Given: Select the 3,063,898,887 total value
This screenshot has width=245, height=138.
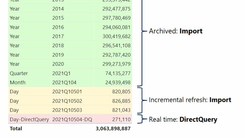Looking at the screenshot, I should tap(113, 129).
